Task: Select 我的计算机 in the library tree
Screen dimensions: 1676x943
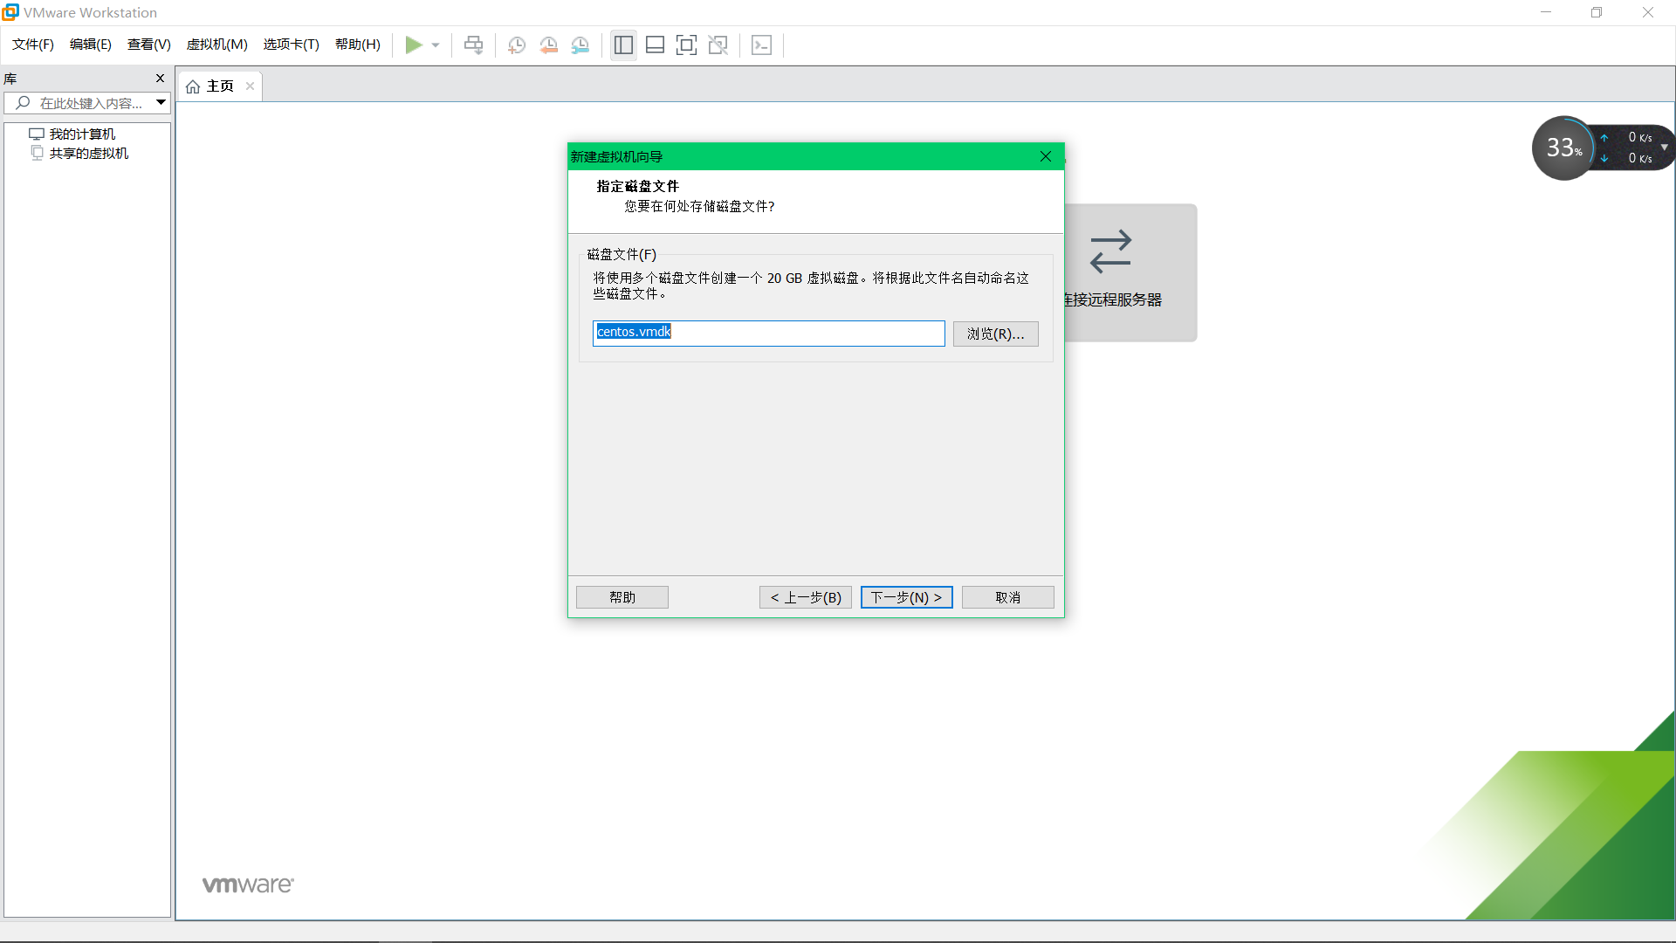Action: coord(82,134)
